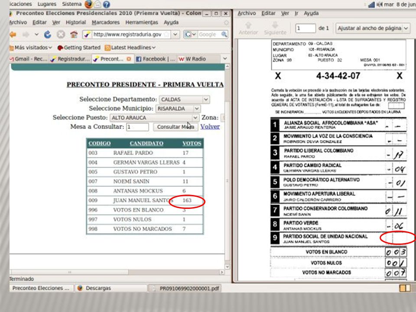The image size is (416, 312).
Task: Launch Firefox from the top panel
Action: (x=88, y=4)
